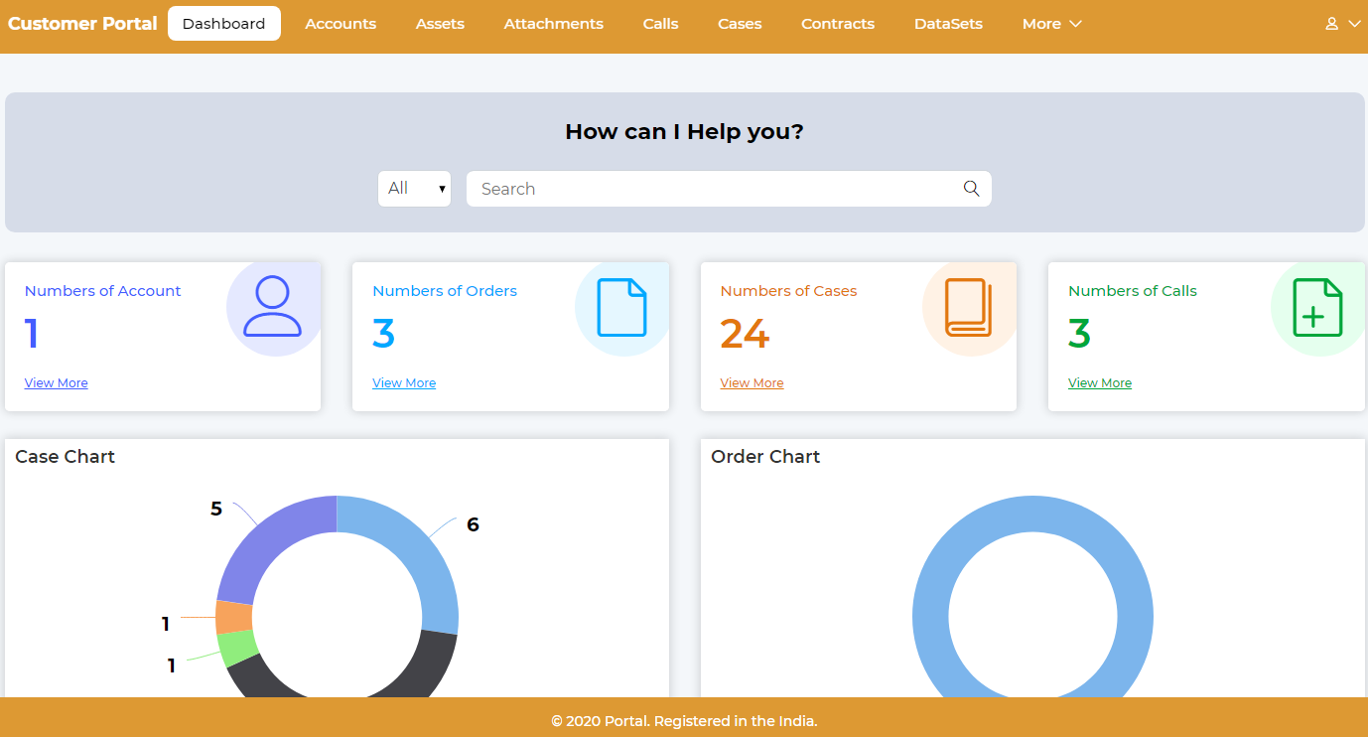Click the search magnifier icon
Screen dimensions: 1368x737
pyautogui.click(x=971, y=189)
